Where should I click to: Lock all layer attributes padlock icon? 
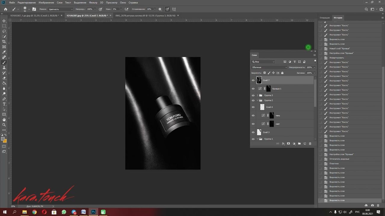coord(282,73)
